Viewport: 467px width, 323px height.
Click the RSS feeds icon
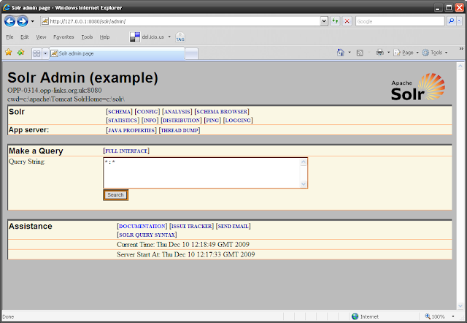coord(360,53)
